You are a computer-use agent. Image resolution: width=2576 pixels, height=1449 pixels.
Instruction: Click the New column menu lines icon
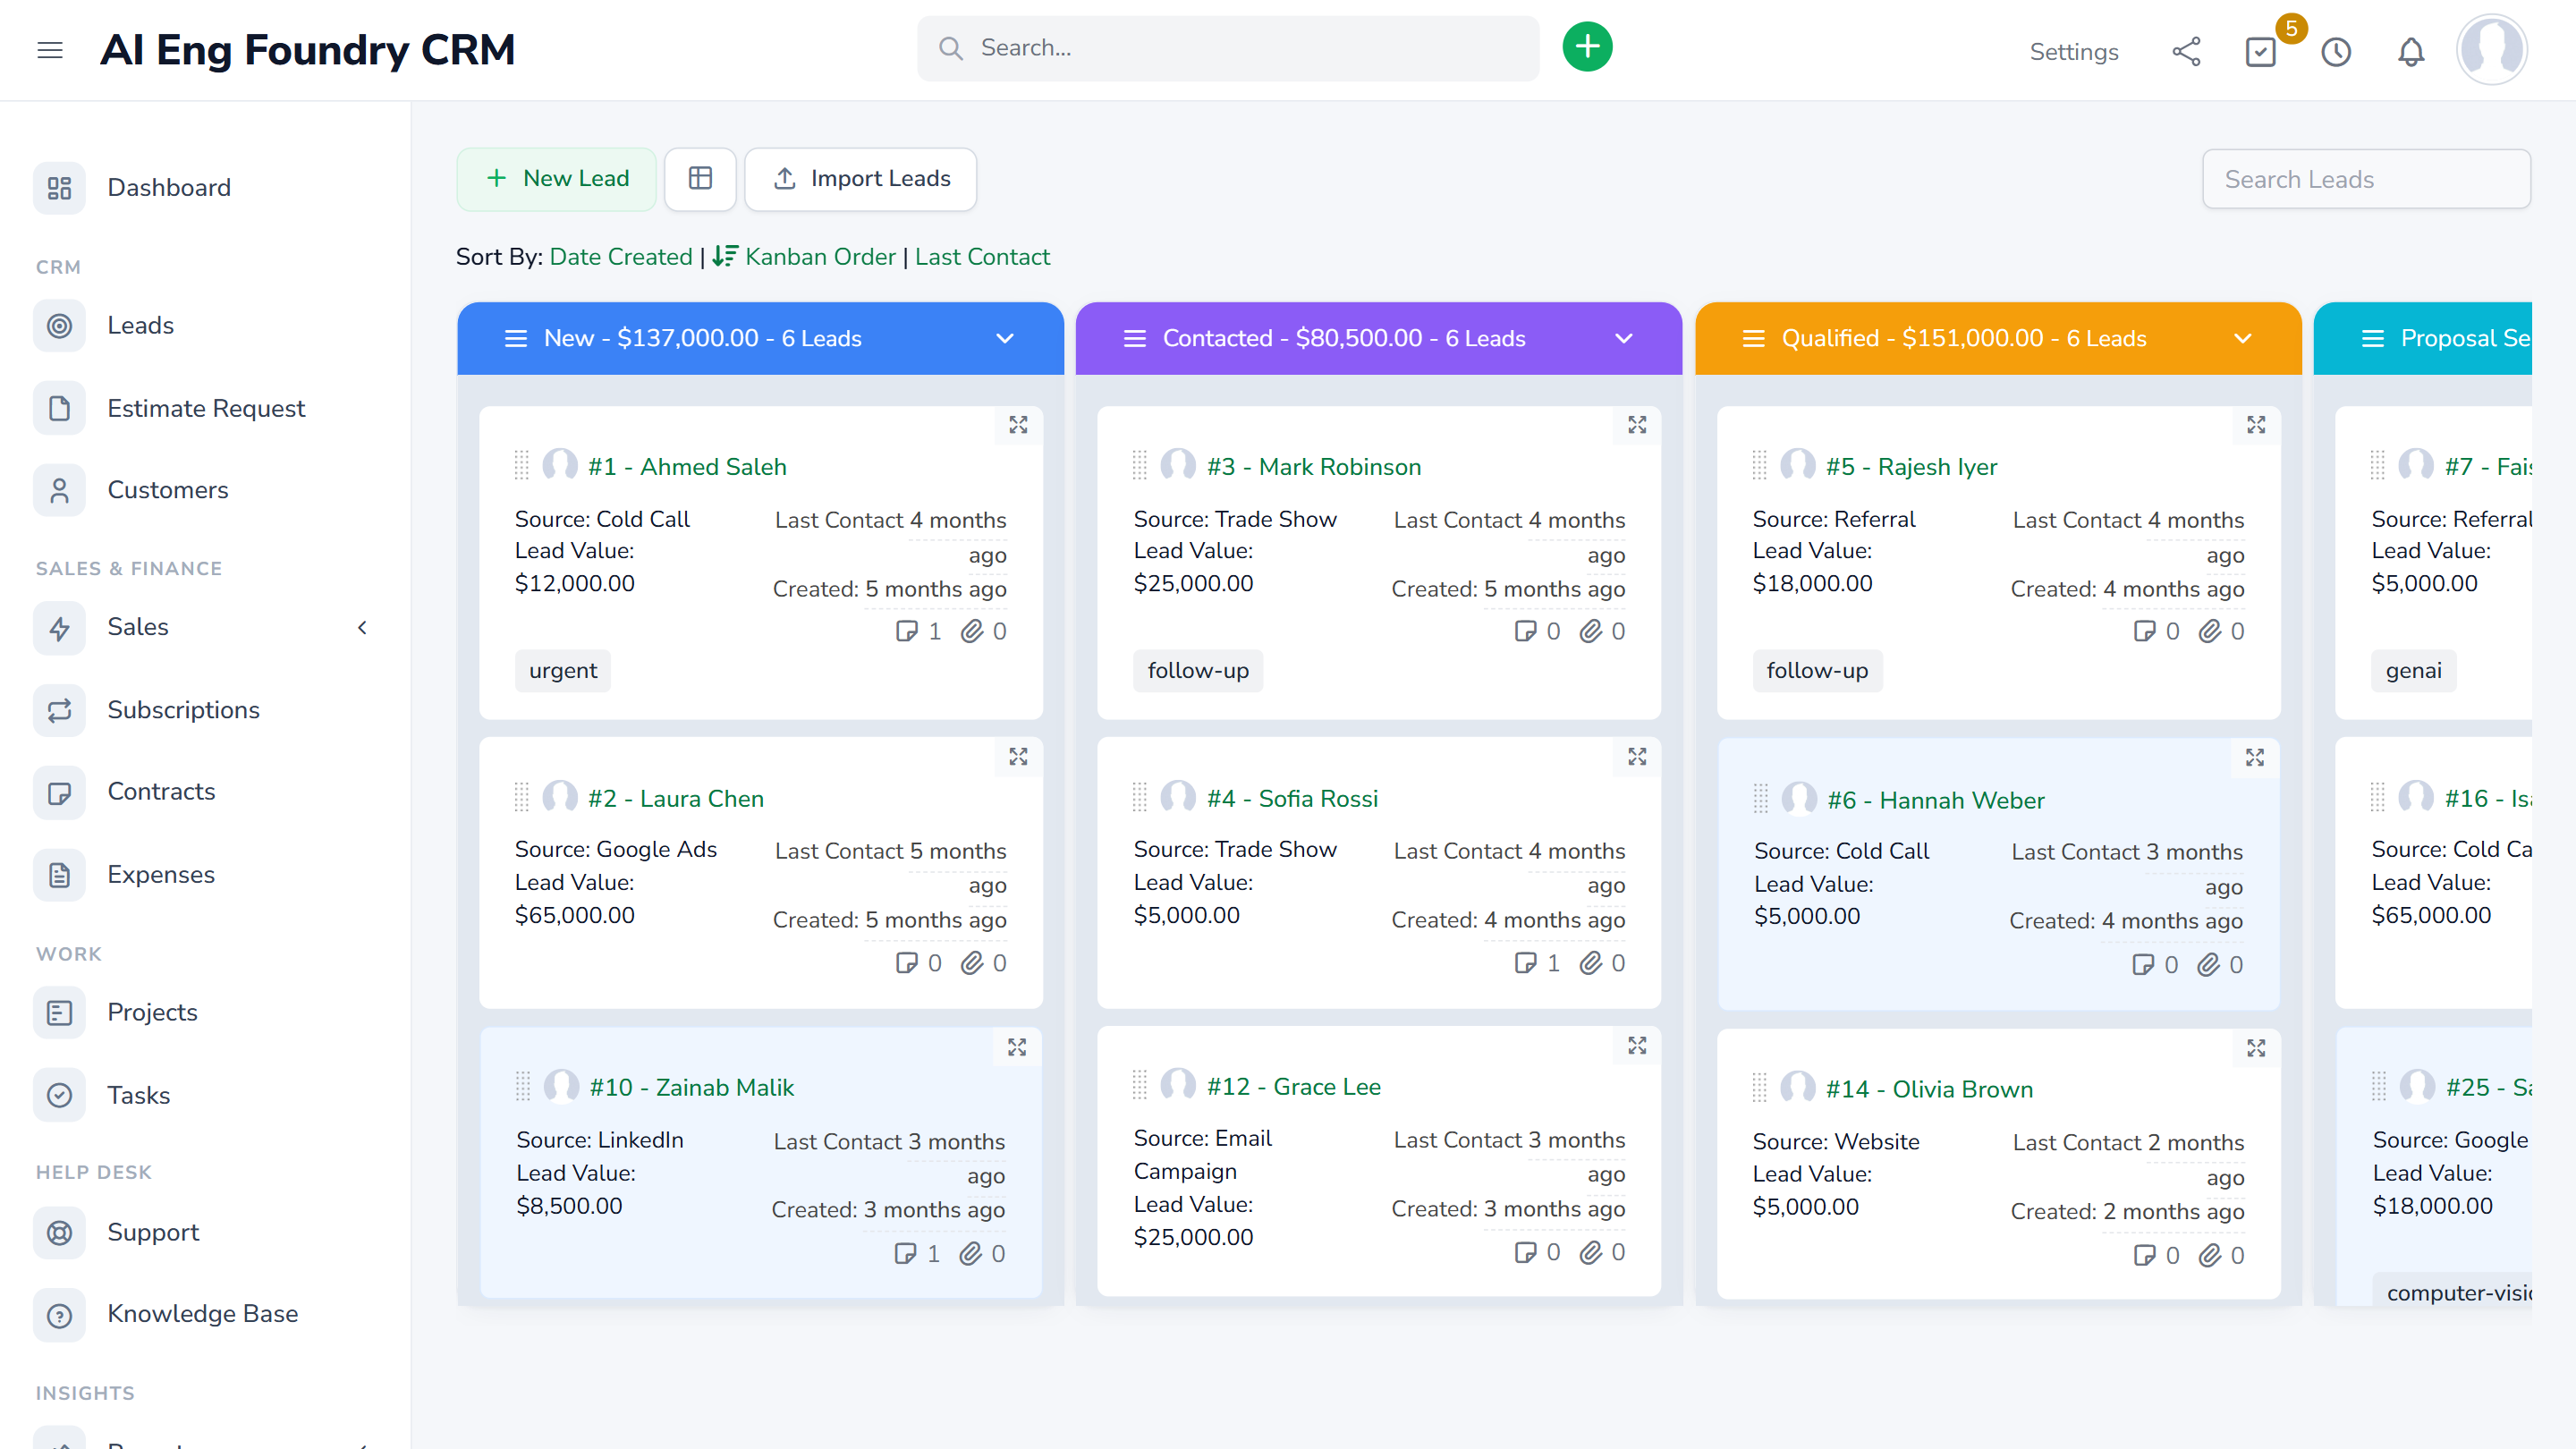(516, 339)
